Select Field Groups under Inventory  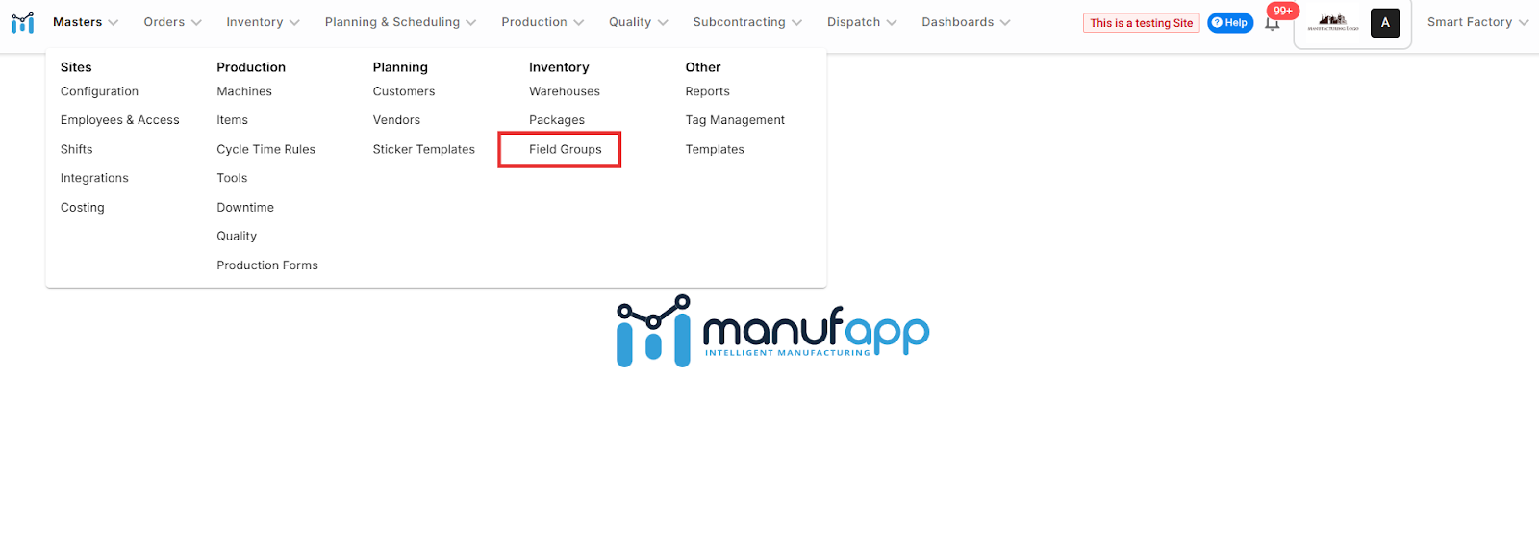point(565,149)
